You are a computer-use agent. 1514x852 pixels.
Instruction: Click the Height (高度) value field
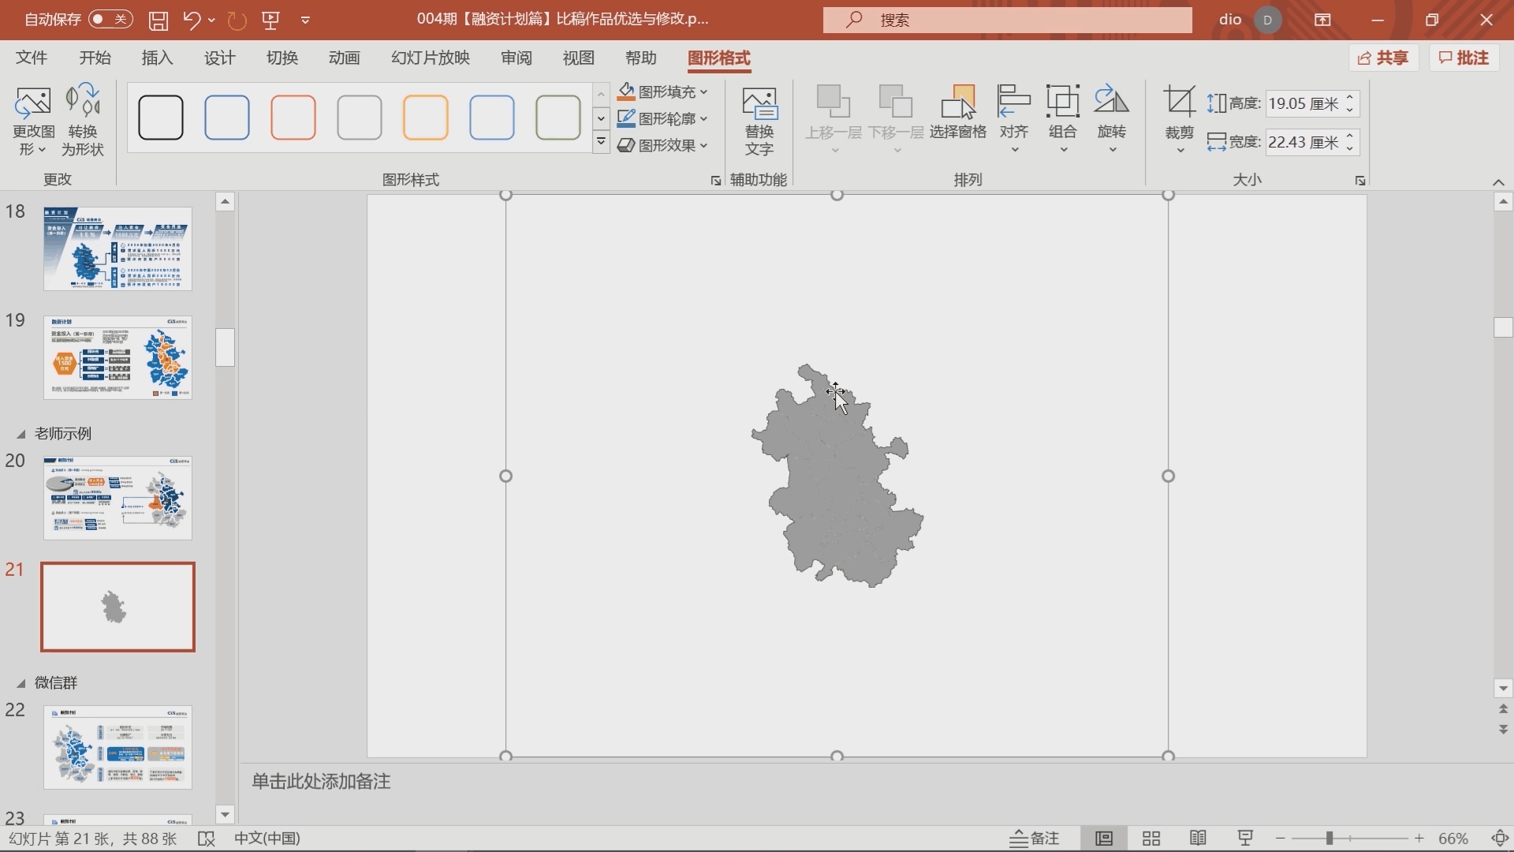point(1304,103)
